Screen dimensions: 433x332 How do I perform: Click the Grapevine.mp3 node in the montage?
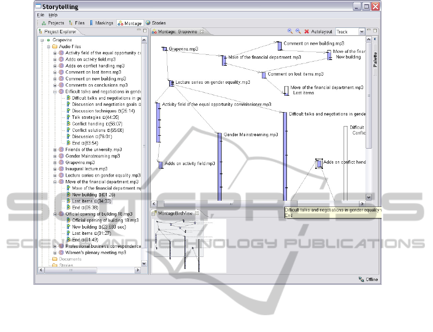[x=164, y=49]
